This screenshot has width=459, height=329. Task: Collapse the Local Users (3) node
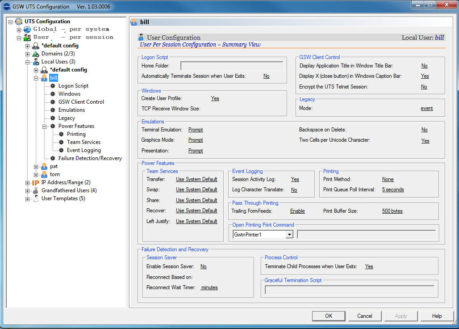28,62
